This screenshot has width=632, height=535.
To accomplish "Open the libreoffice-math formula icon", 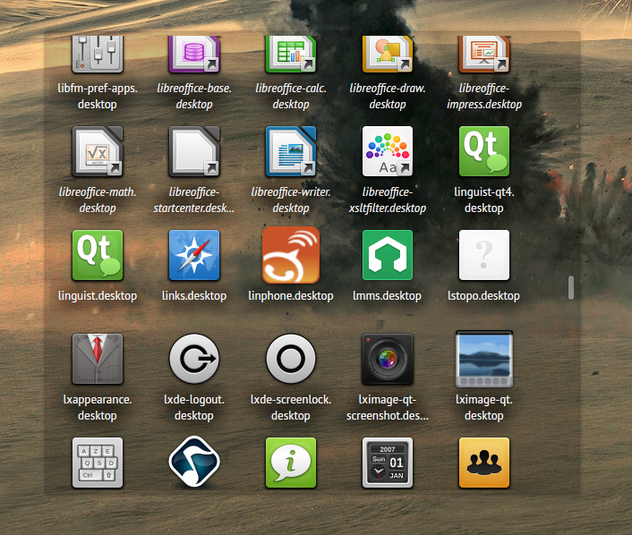I will (98, 151).
